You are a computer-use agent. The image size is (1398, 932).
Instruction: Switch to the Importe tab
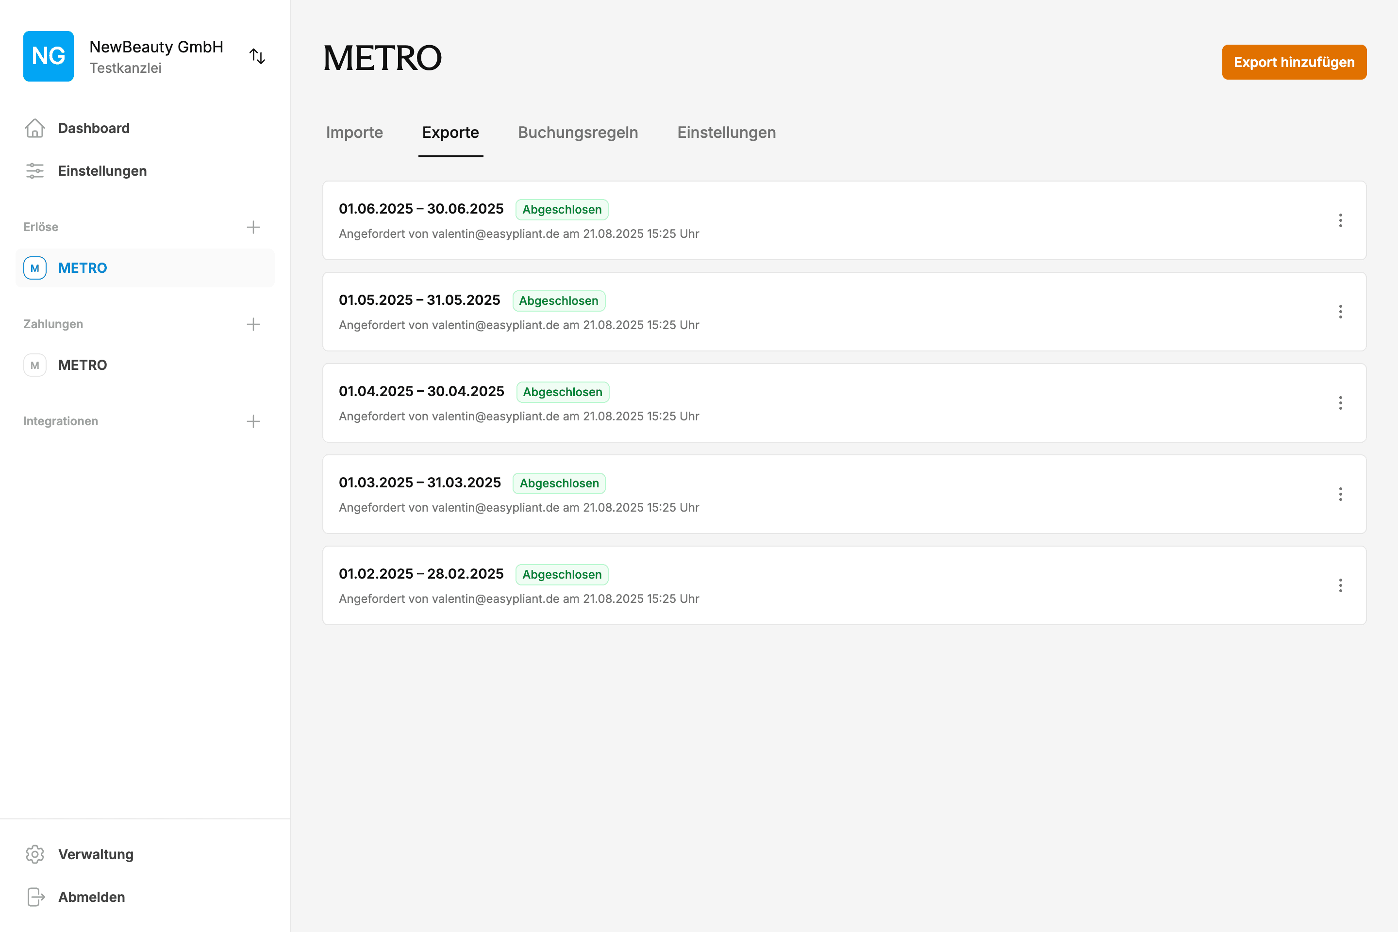point(354,133)
